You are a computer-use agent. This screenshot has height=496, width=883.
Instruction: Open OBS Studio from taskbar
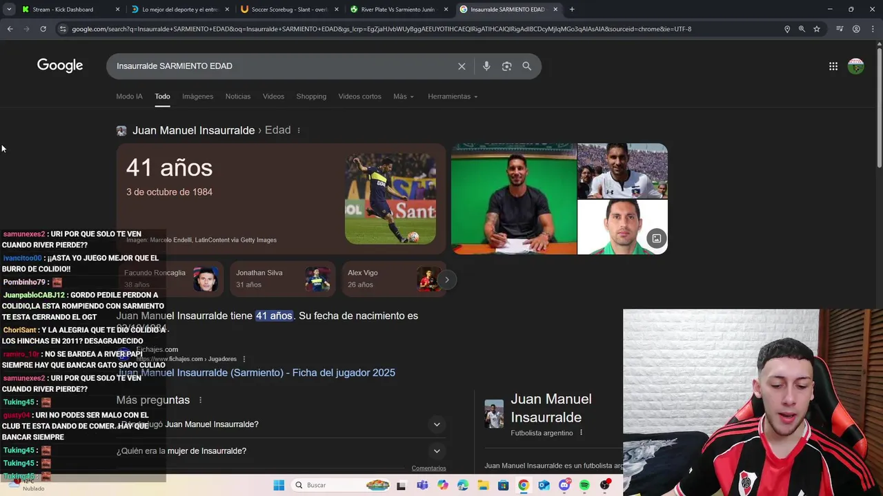tap(605, 485)
